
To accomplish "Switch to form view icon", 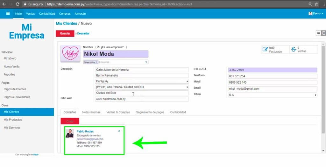I will coord(323,33).
